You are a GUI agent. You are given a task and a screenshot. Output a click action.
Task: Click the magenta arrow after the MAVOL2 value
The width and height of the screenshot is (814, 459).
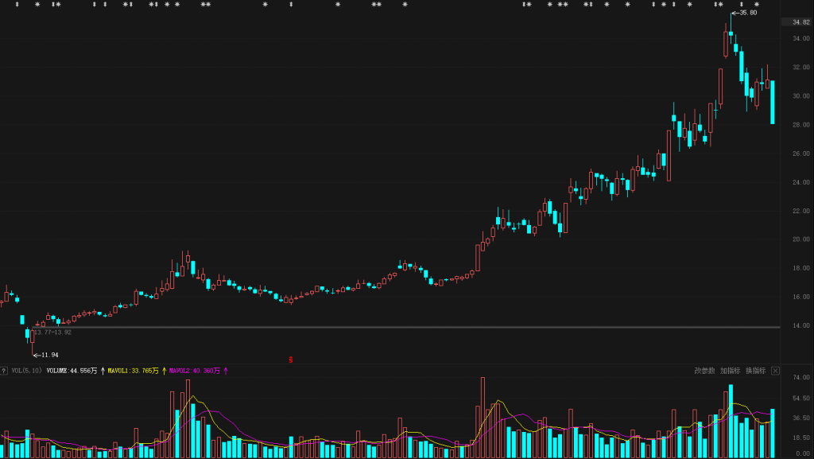tap(225, 371)
